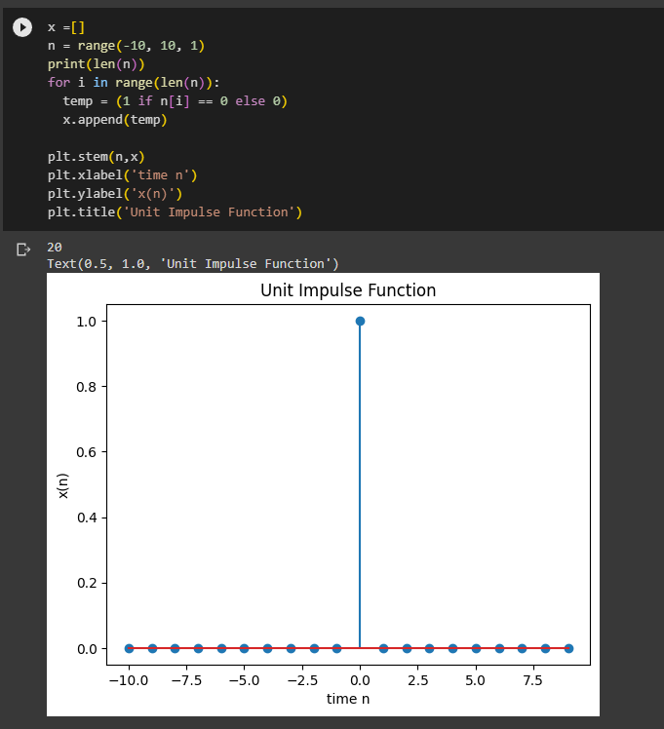Click the 'x =[]' code line
The image size is (664, 729).
[x=66, y=27]
